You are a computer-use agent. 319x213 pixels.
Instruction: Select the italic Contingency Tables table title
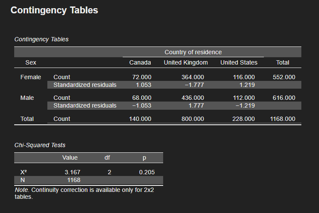(41, 39)
